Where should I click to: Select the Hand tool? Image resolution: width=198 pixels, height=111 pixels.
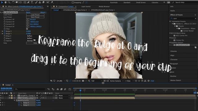[x=6, y=2]
